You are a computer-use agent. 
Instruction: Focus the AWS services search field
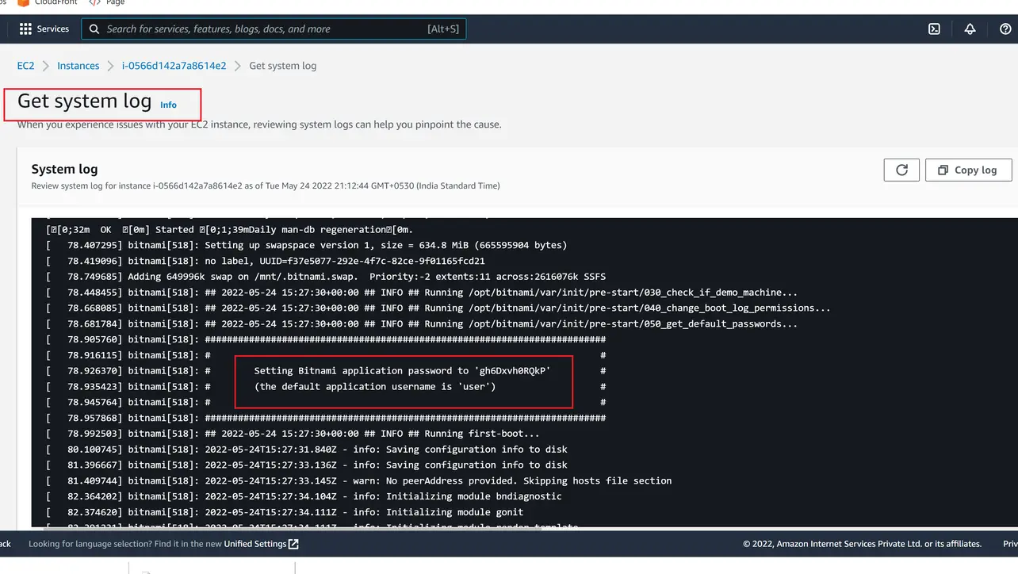[274, 29]
